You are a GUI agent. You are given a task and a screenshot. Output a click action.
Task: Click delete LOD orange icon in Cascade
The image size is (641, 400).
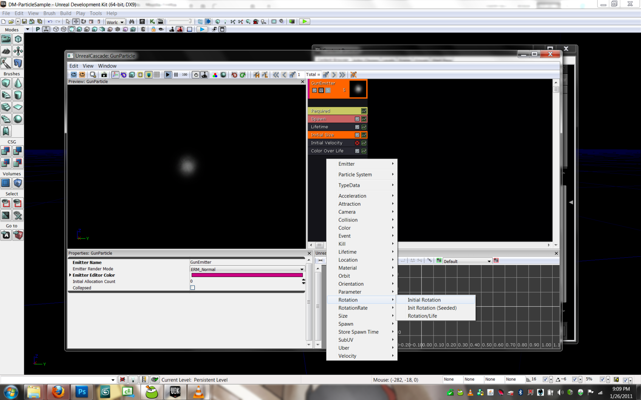pos(353,75)
